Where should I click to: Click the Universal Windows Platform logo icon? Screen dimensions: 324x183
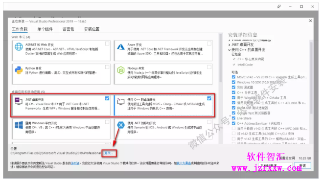(19, 125)
